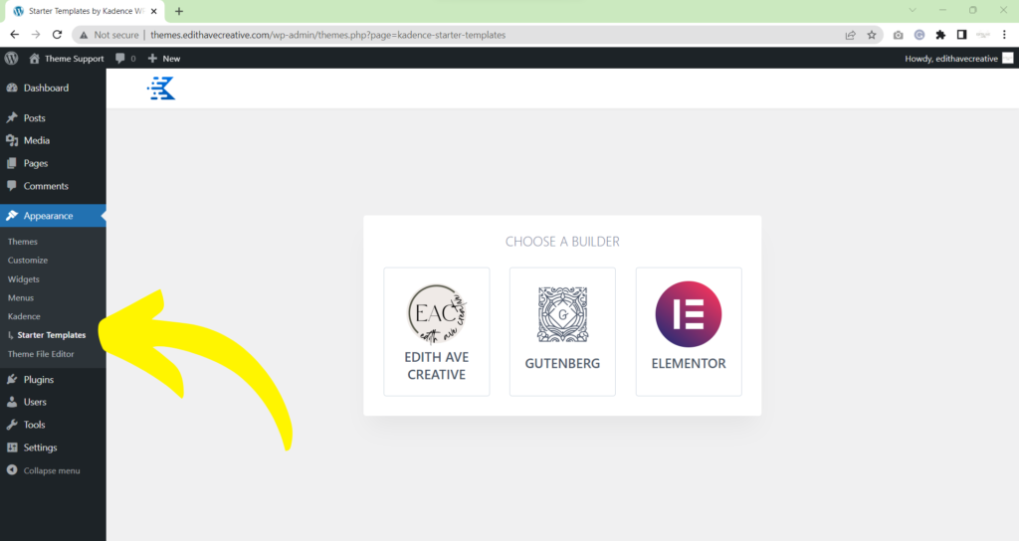Click the comments bubble icon in admin bar
1019x541 pixels.
coord(120,59)
